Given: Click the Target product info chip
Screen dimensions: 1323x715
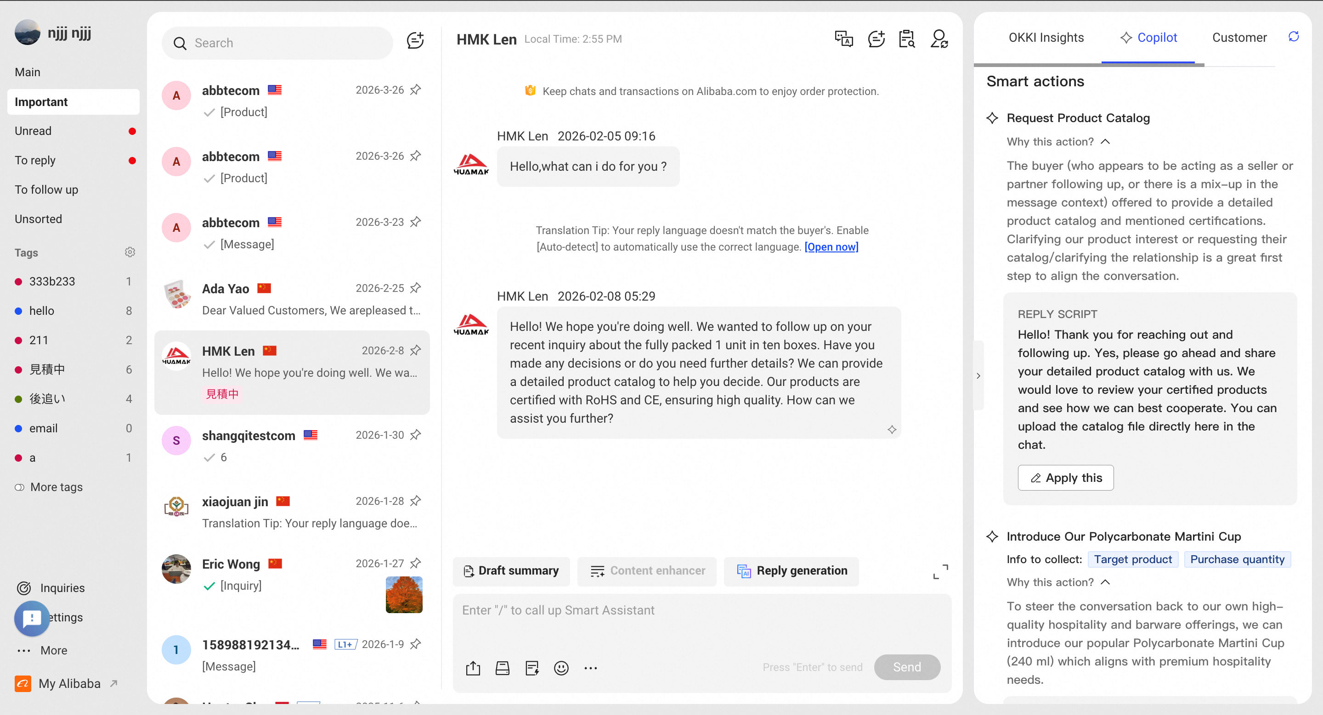Looking at the screenshot, I should (1132, 559).
